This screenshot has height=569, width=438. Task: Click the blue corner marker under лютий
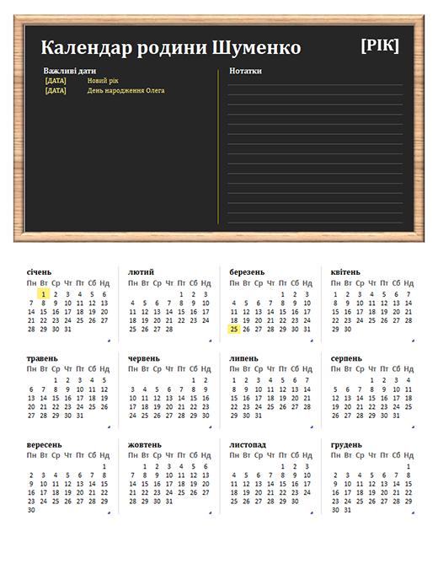pos(211,341)
